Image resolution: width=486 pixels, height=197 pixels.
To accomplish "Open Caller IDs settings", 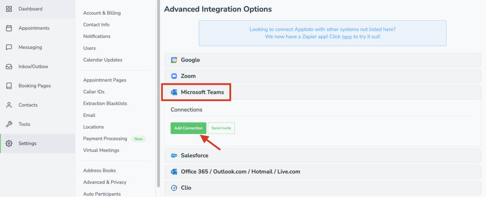I will tap(93, 92).
